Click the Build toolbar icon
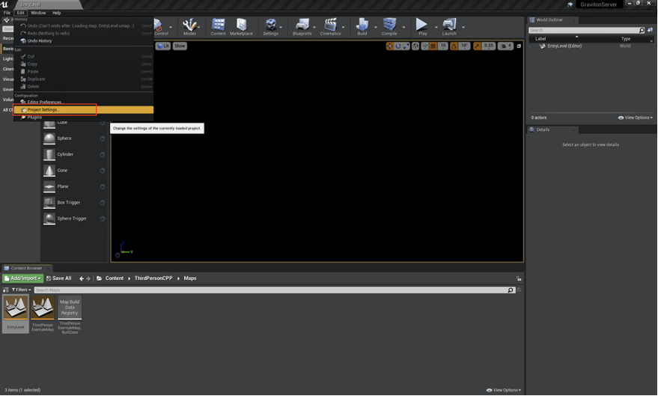Image resolution: width=658 pixels, height=396 pixels. pos(362,26)
